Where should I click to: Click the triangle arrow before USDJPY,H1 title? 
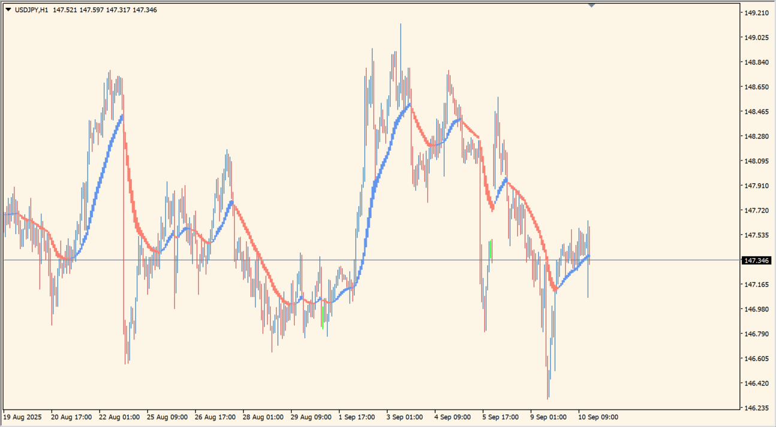pos(8,10)
